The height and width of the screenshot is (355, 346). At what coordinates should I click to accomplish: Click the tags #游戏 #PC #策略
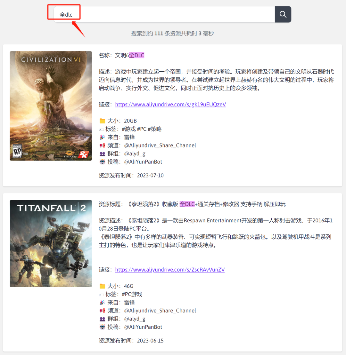tap(142, 129)
